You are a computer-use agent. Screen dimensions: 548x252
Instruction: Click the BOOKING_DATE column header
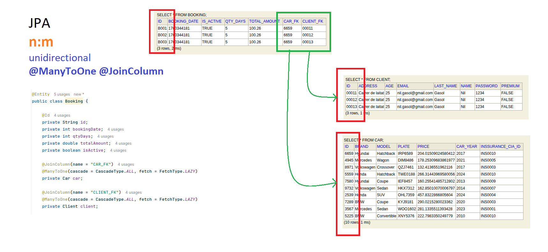pos(183,21)
